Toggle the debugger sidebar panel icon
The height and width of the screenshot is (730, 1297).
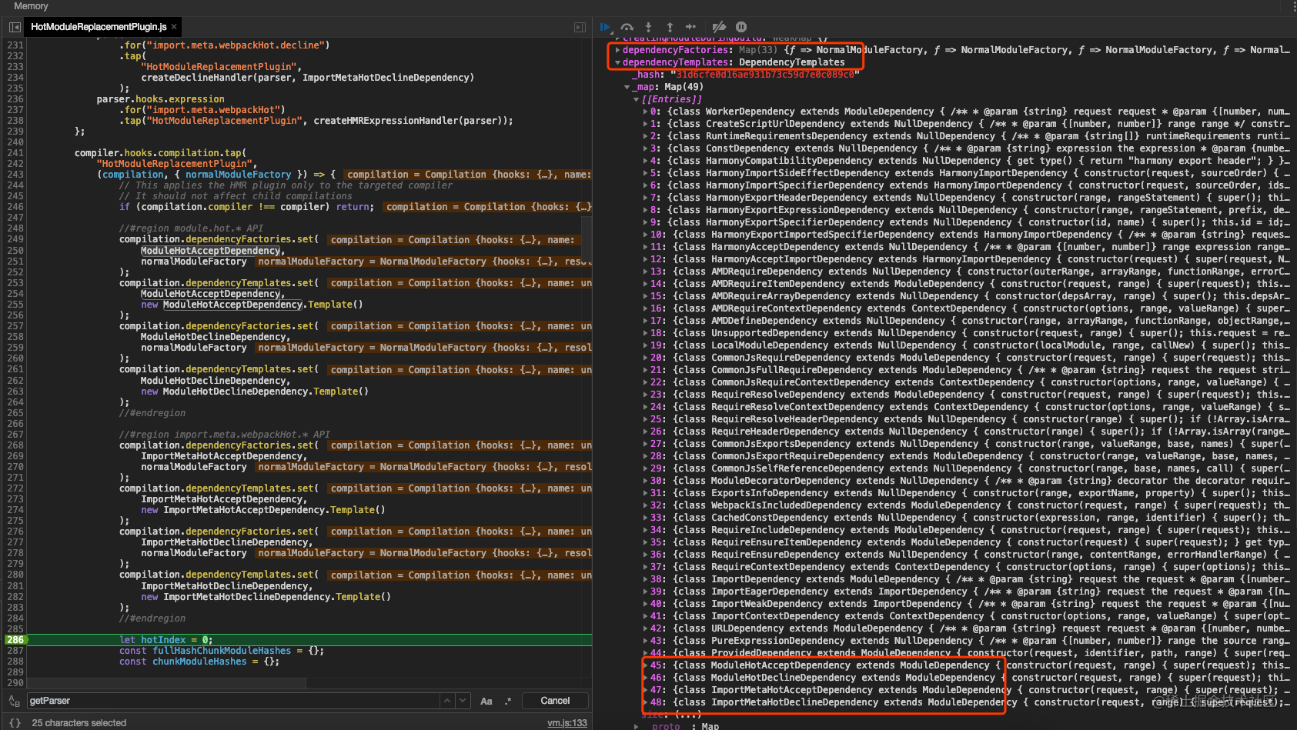(580, 27)
